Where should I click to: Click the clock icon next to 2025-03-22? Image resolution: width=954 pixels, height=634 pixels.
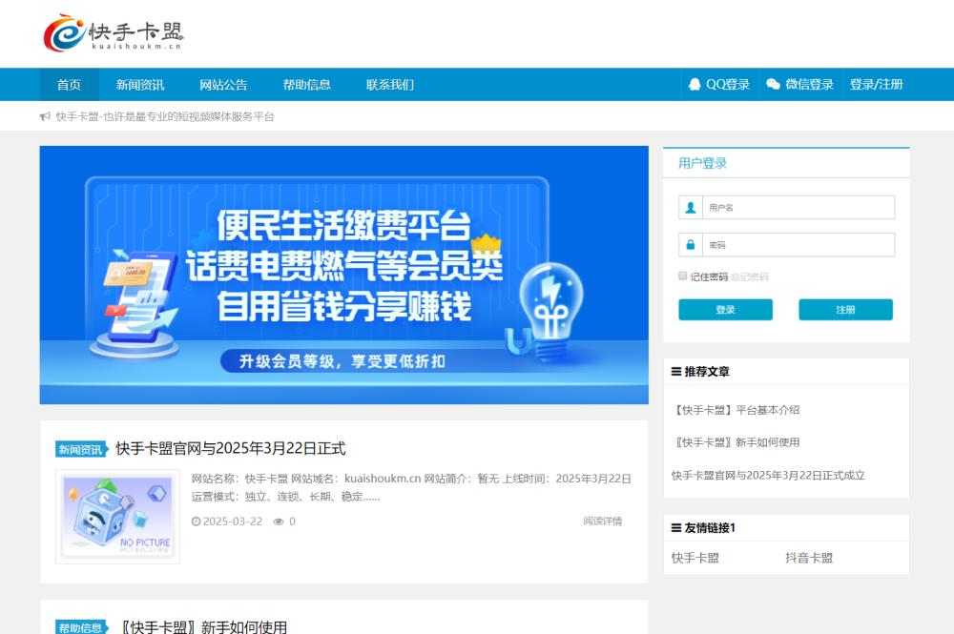(x=196, y=522)
